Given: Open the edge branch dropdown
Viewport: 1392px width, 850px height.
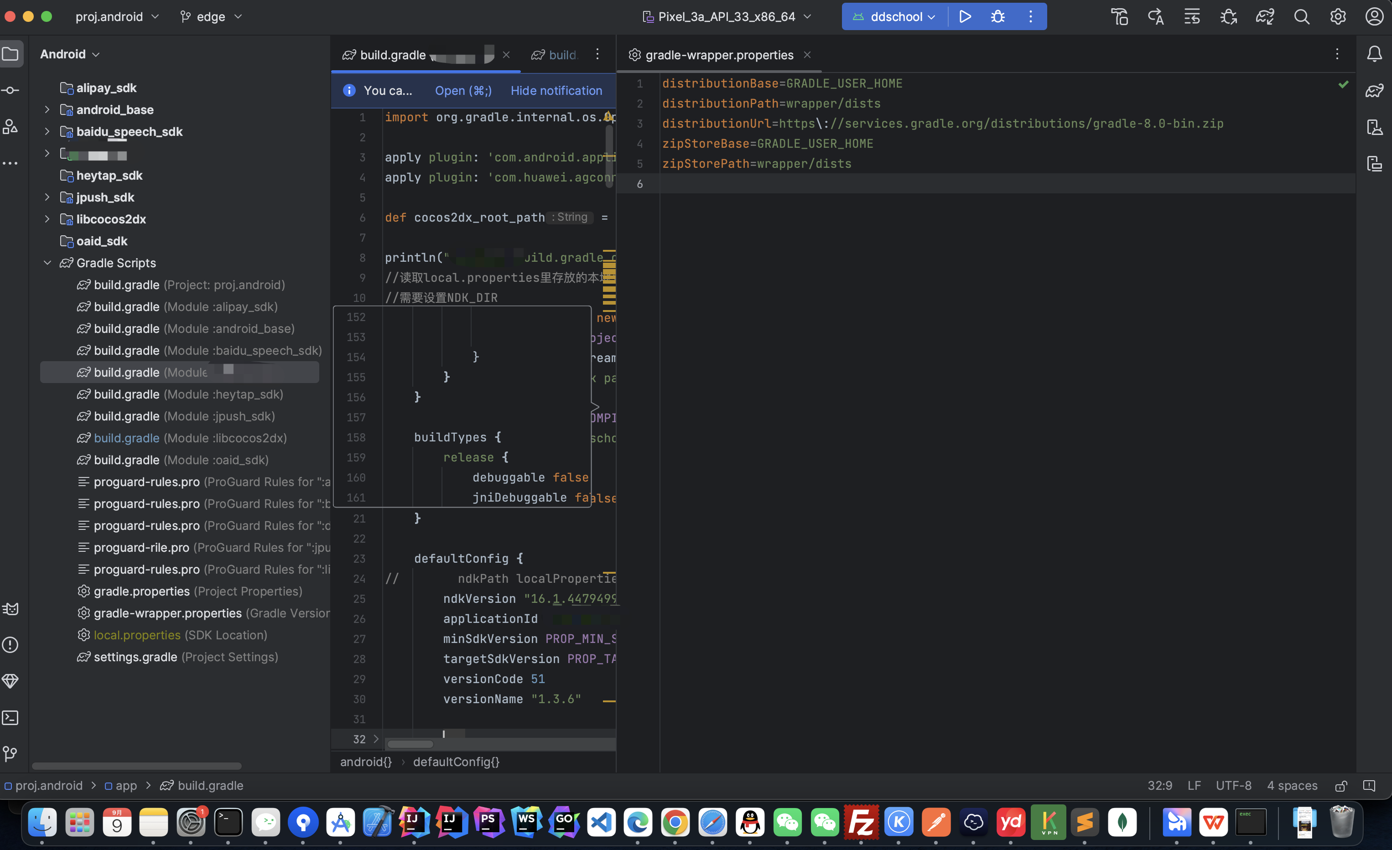Looking at the screenshot, I should click(210, 17).
